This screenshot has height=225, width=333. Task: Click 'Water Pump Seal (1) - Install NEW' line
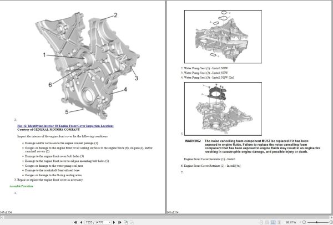(206, 68)
